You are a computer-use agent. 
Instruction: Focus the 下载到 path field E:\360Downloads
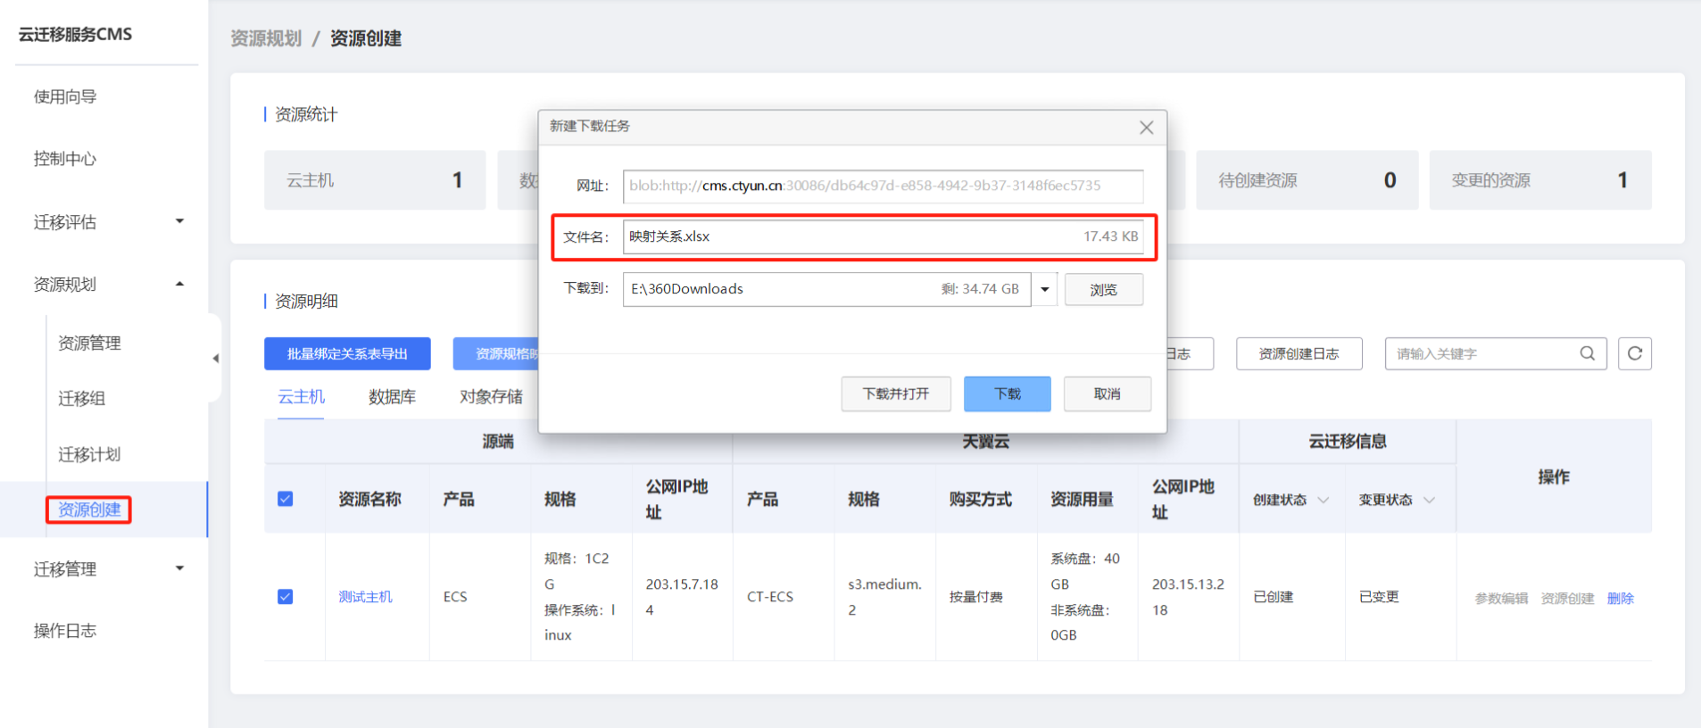click(826, 289)
